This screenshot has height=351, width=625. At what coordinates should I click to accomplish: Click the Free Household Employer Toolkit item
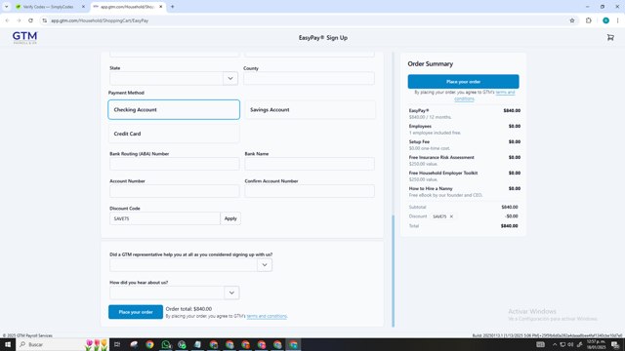coord(465,175)
